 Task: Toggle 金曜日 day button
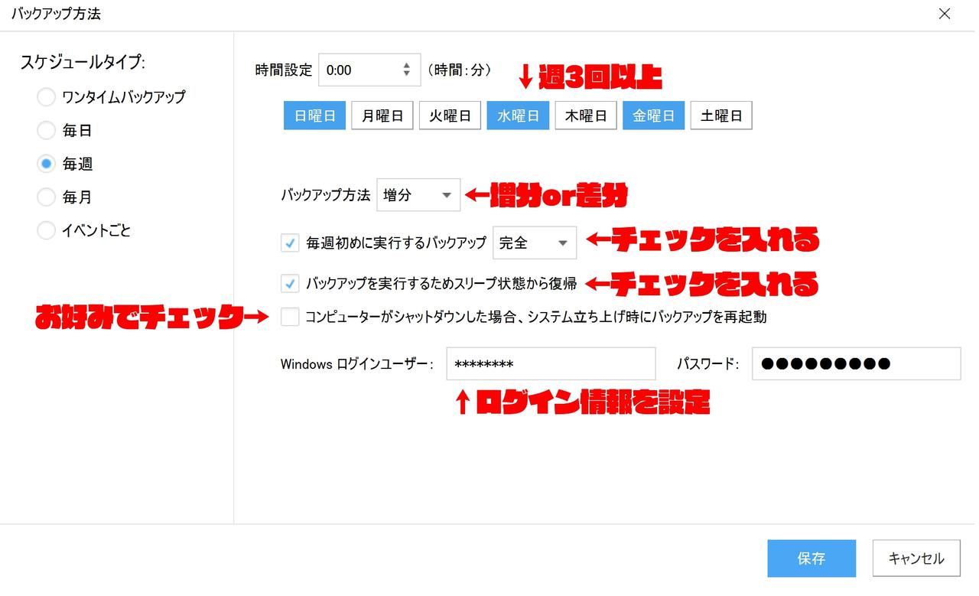[653, 116]
